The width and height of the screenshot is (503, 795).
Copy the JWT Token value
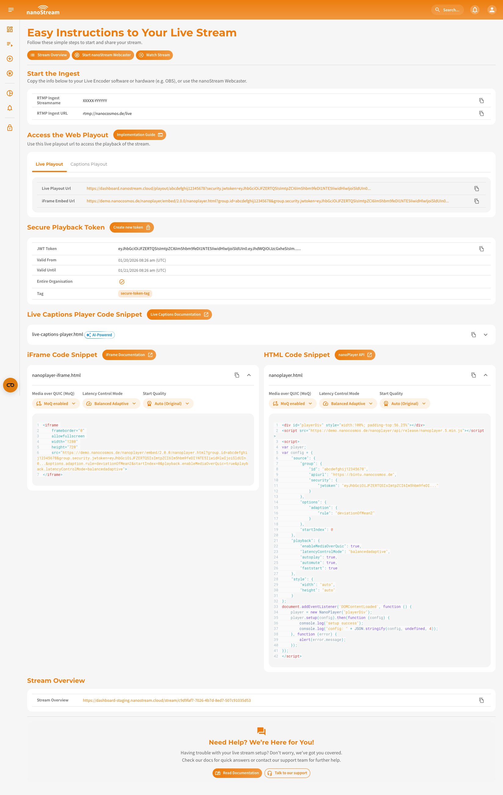481,249
